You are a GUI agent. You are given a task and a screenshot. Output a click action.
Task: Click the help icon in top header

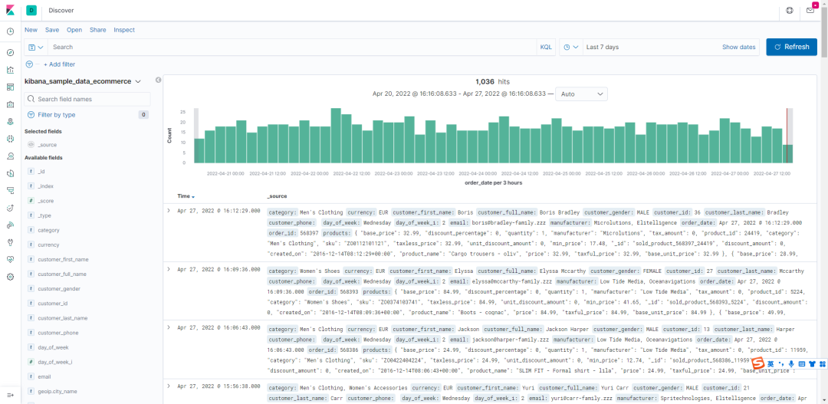(790, 10)
